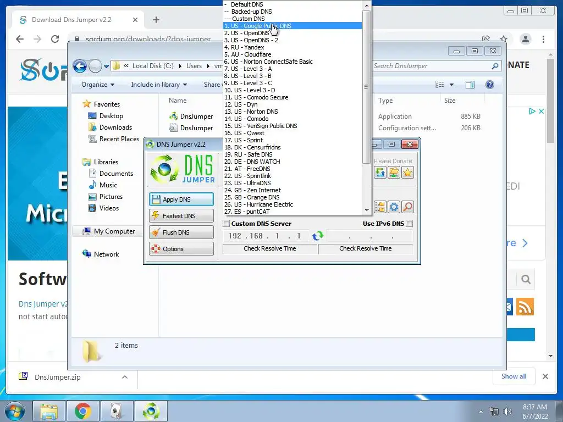Open Chrome three-dot menu
The image size is (563, 422).
point(544,39)
